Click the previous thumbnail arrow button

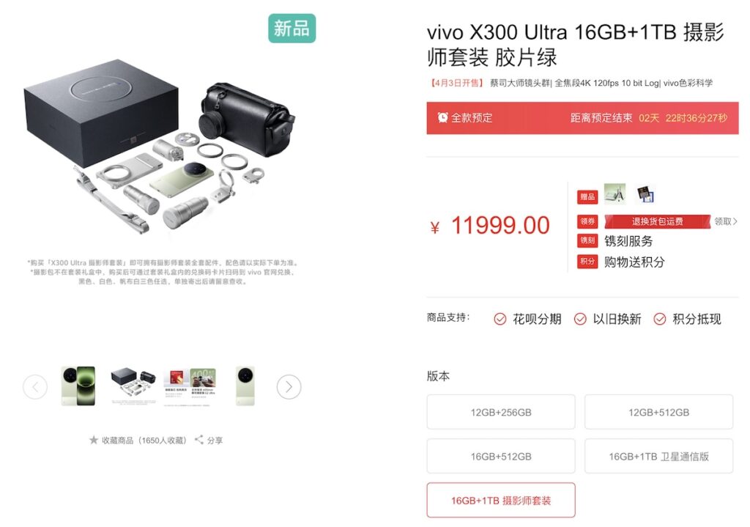(x=35, y=387)
